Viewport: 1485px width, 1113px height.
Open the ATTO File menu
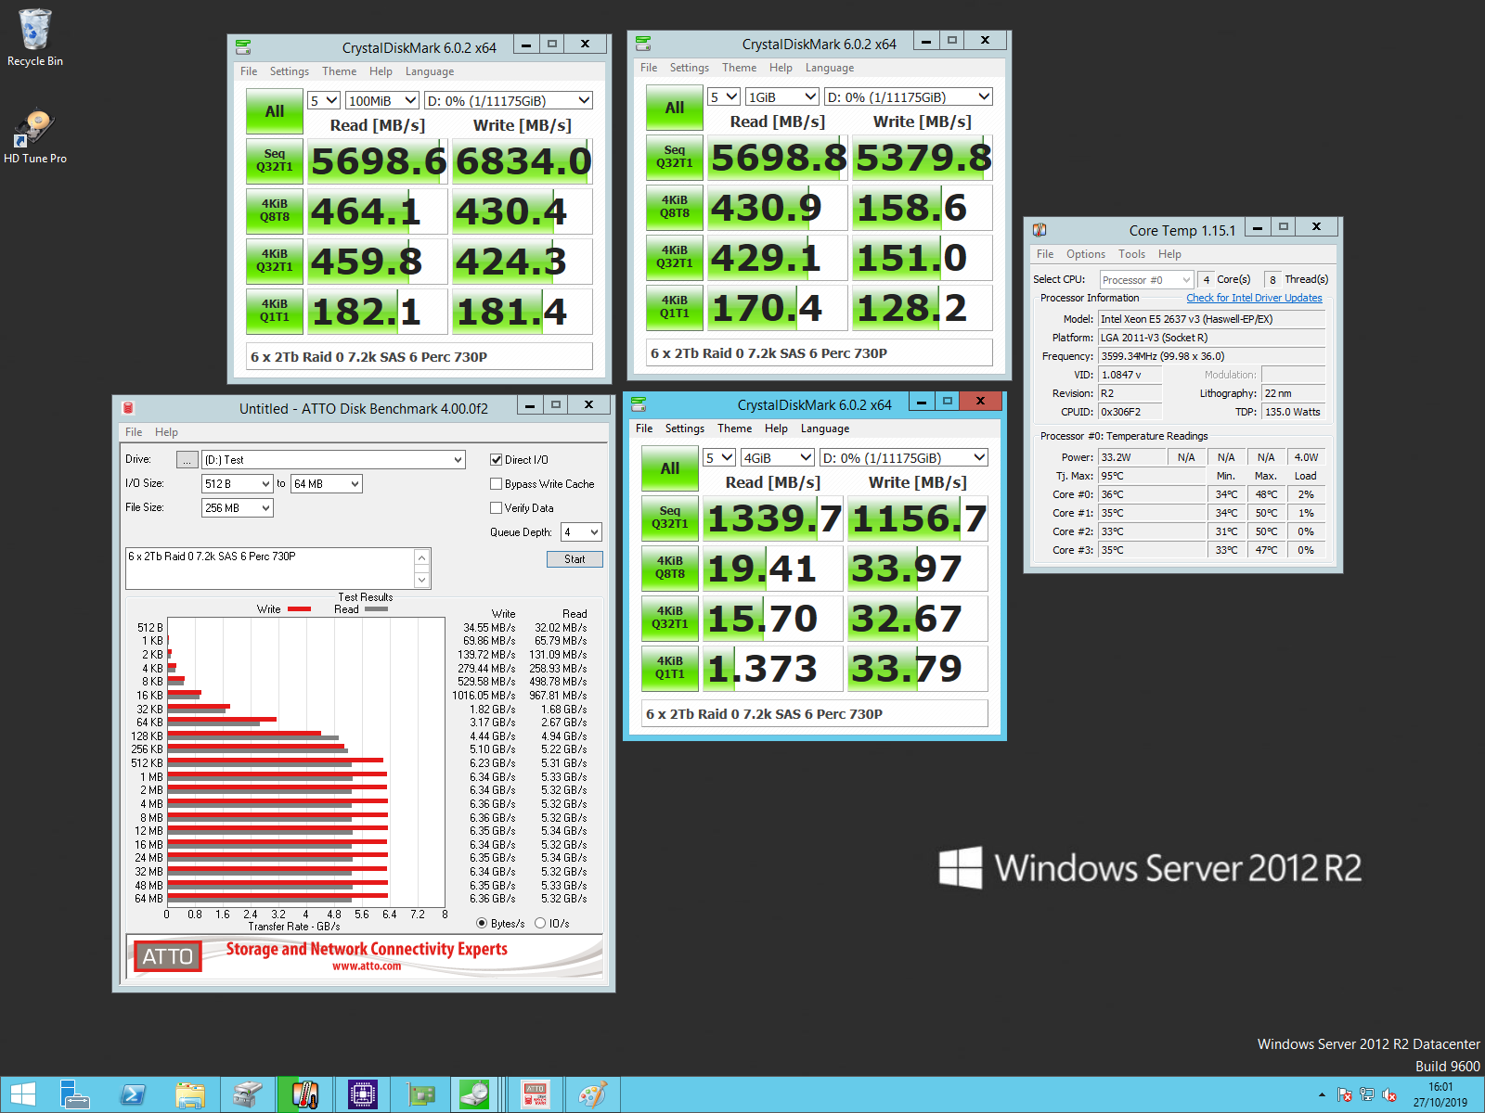tap(134, 432)
